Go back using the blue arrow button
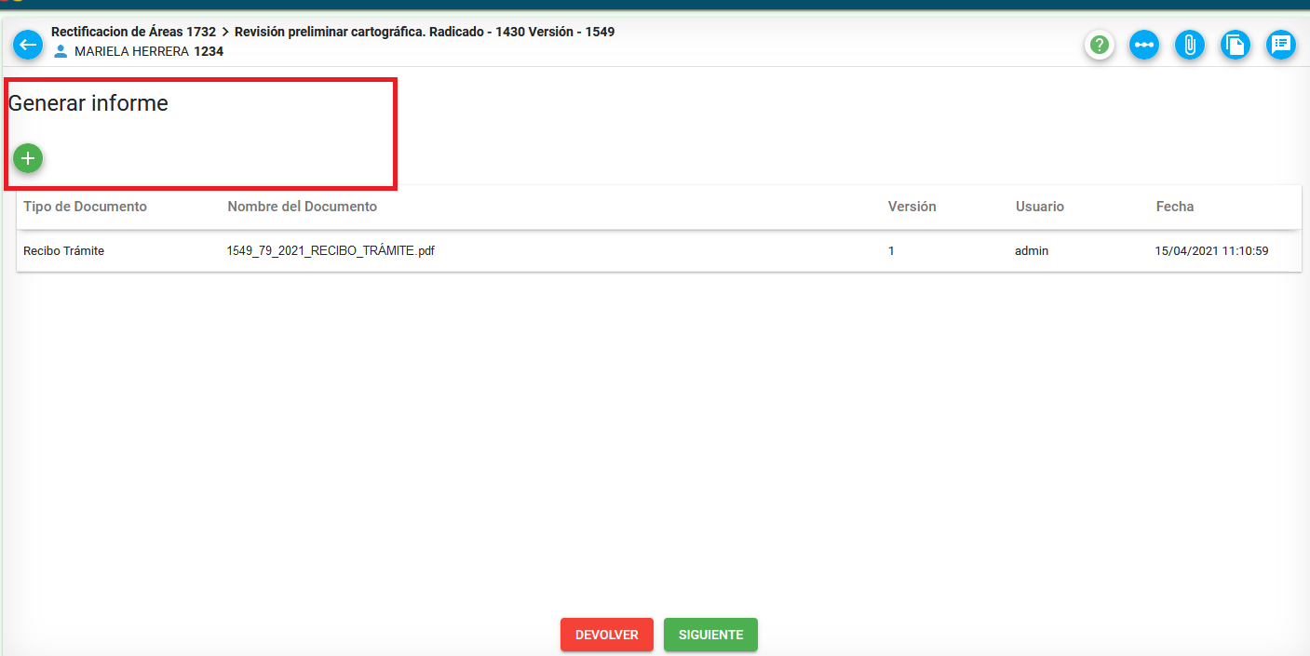The height and width of the screenshot is (656, 1310). (28, 44)
